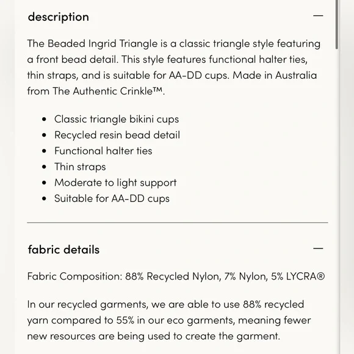
Task: Click the Made in Australia text
Action: click(275, 76)
